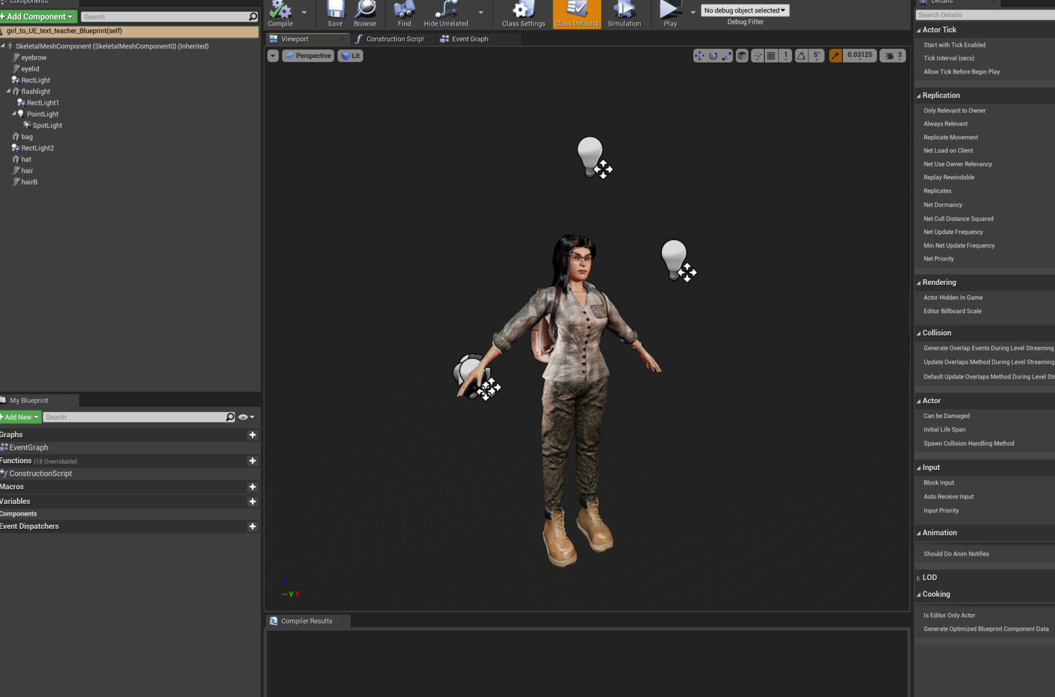This screenshot has width=1055, height=697.
Task: Click the Save floppy disk icon
Action: [x=335, y=11]
